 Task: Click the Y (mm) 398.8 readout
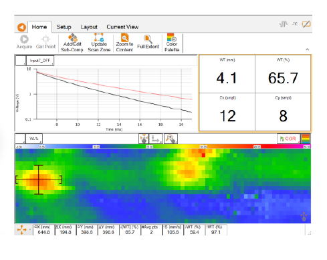[x=87, y=229]
